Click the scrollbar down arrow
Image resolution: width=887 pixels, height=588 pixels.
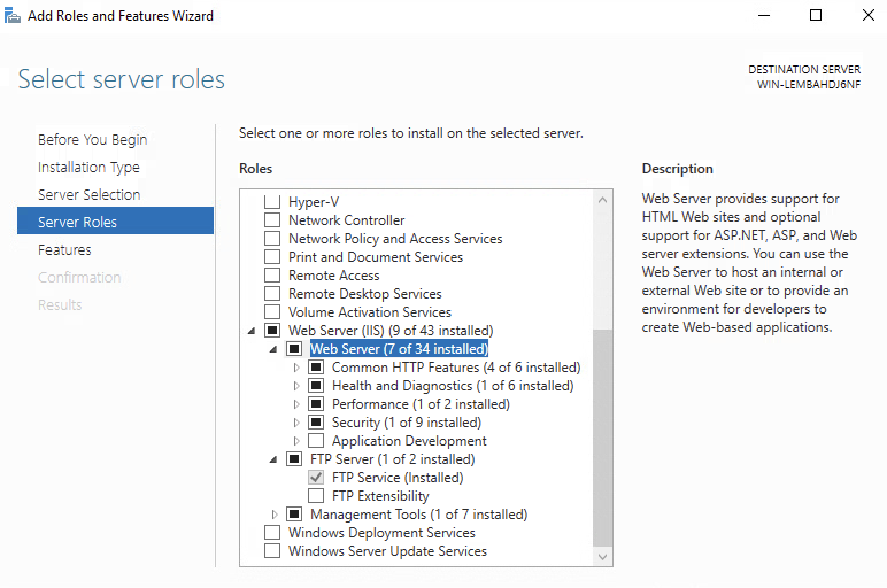click(602, 556)
